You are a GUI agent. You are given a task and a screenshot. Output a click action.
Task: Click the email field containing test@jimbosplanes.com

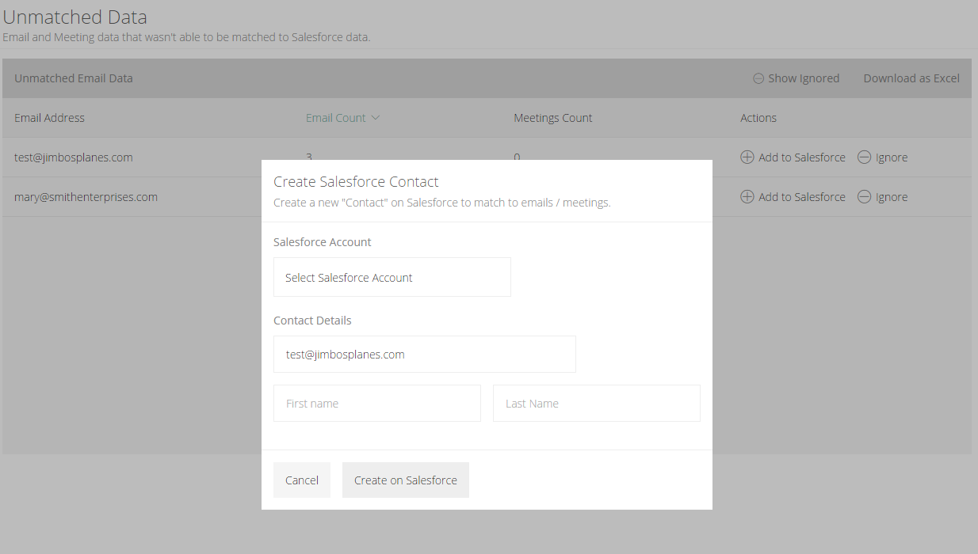[425, 355]
